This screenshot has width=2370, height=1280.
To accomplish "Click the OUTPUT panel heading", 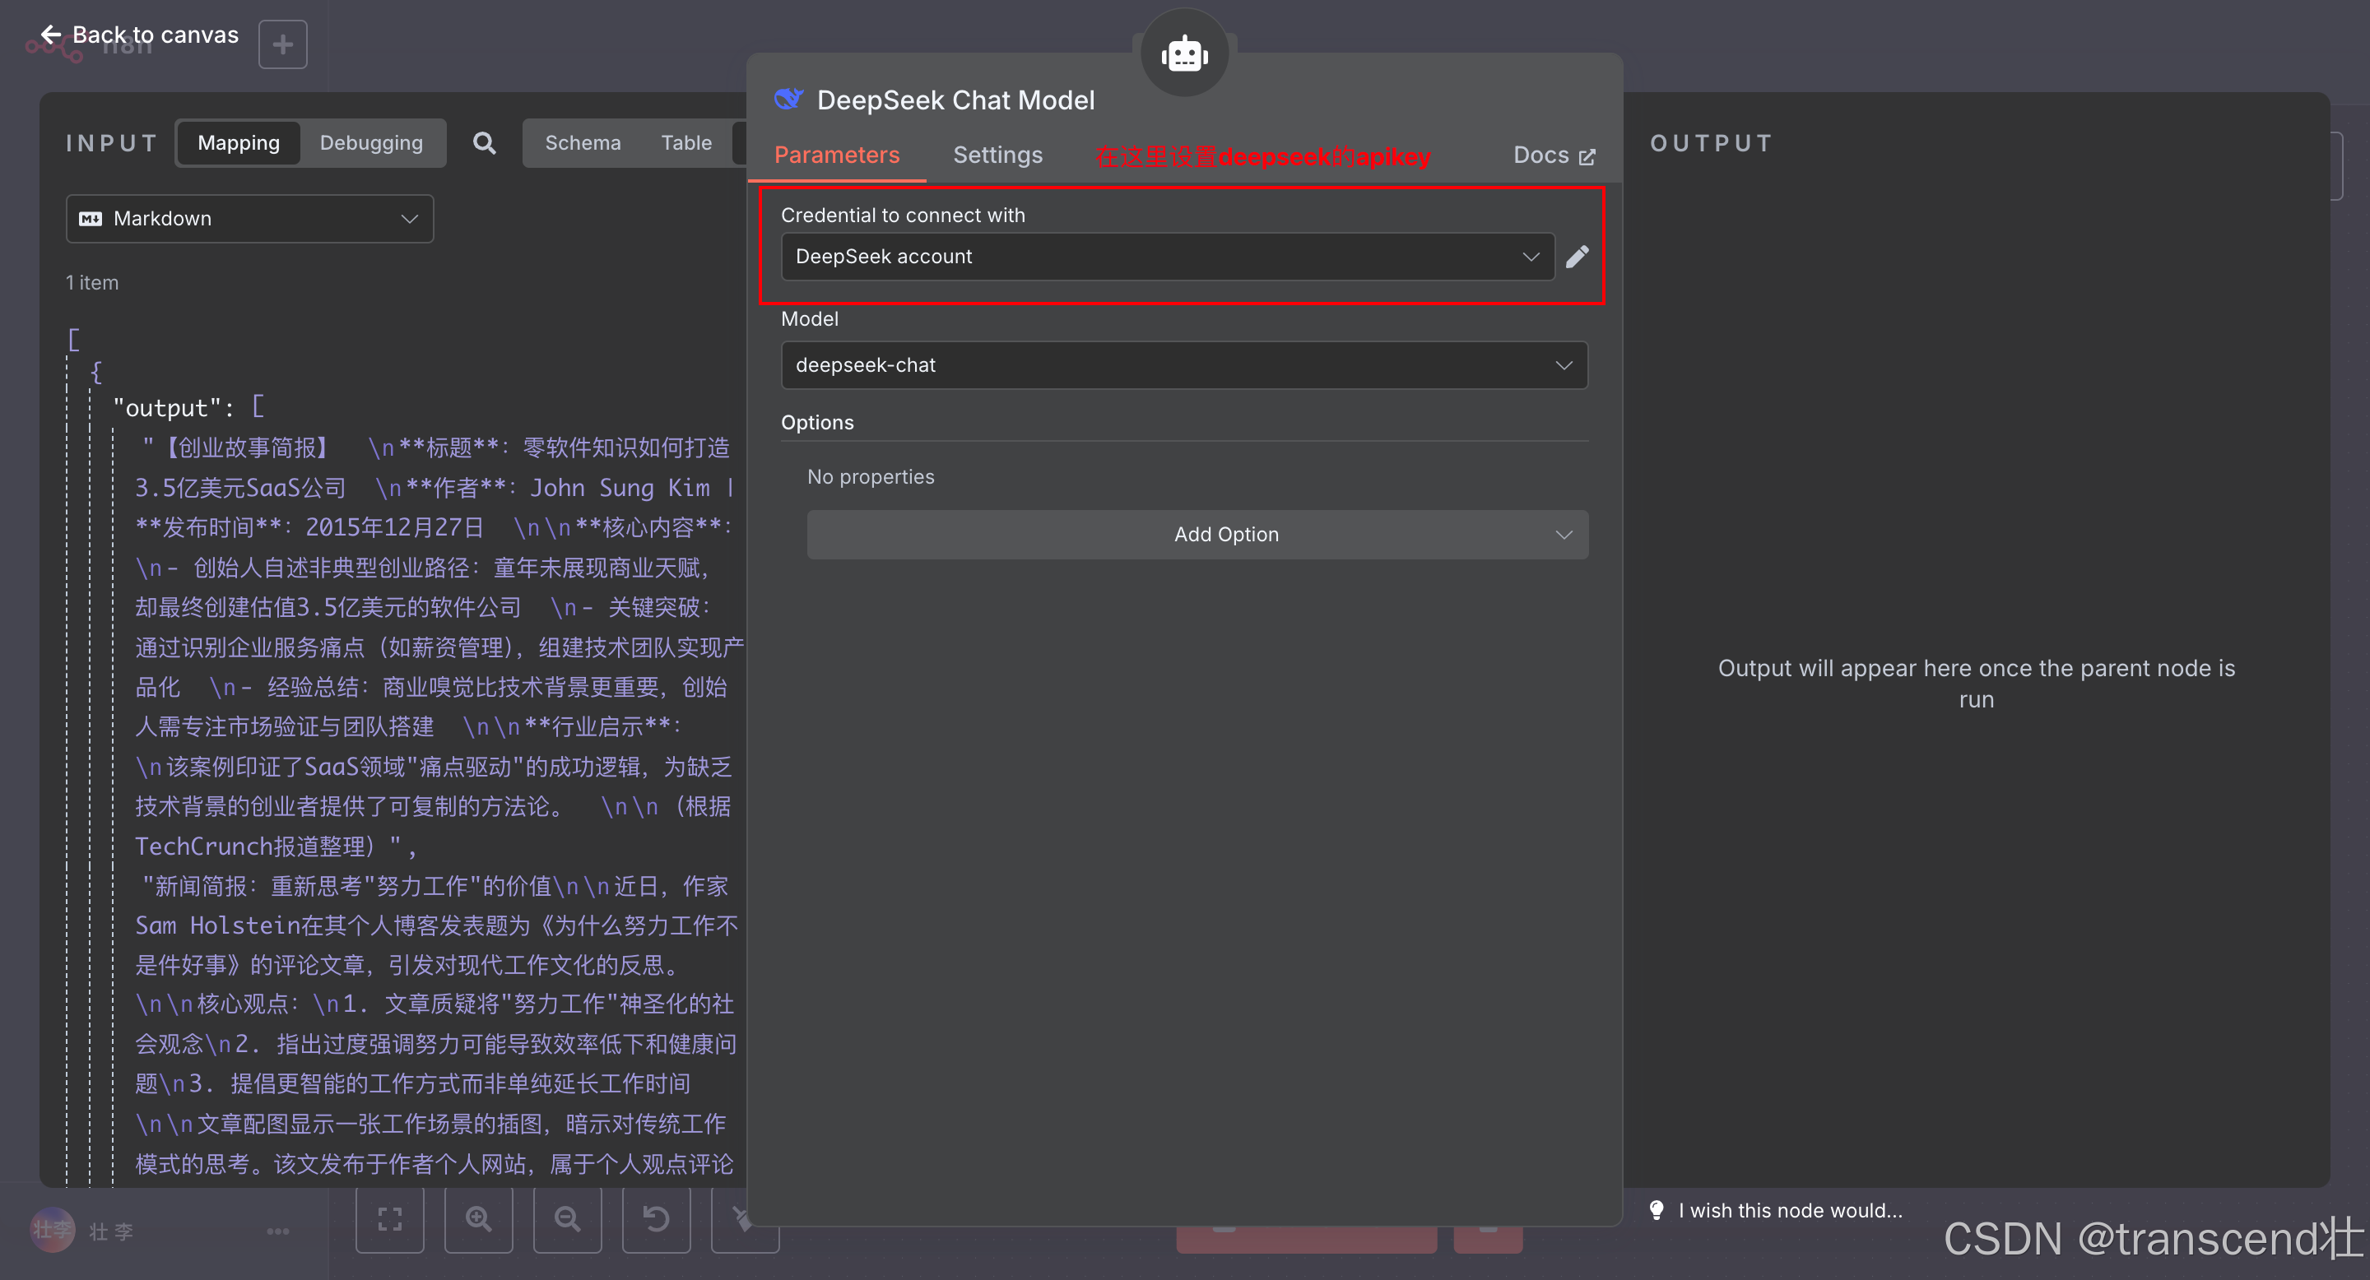I will 1710,142.
